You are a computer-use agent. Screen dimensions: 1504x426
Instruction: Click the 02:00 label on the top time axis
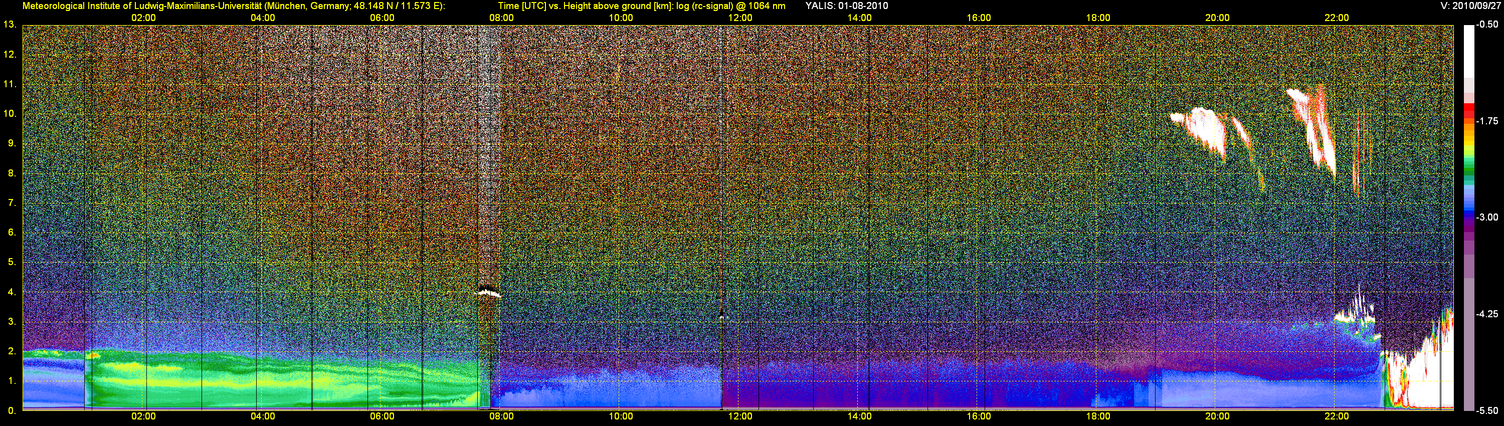(143, 18)
